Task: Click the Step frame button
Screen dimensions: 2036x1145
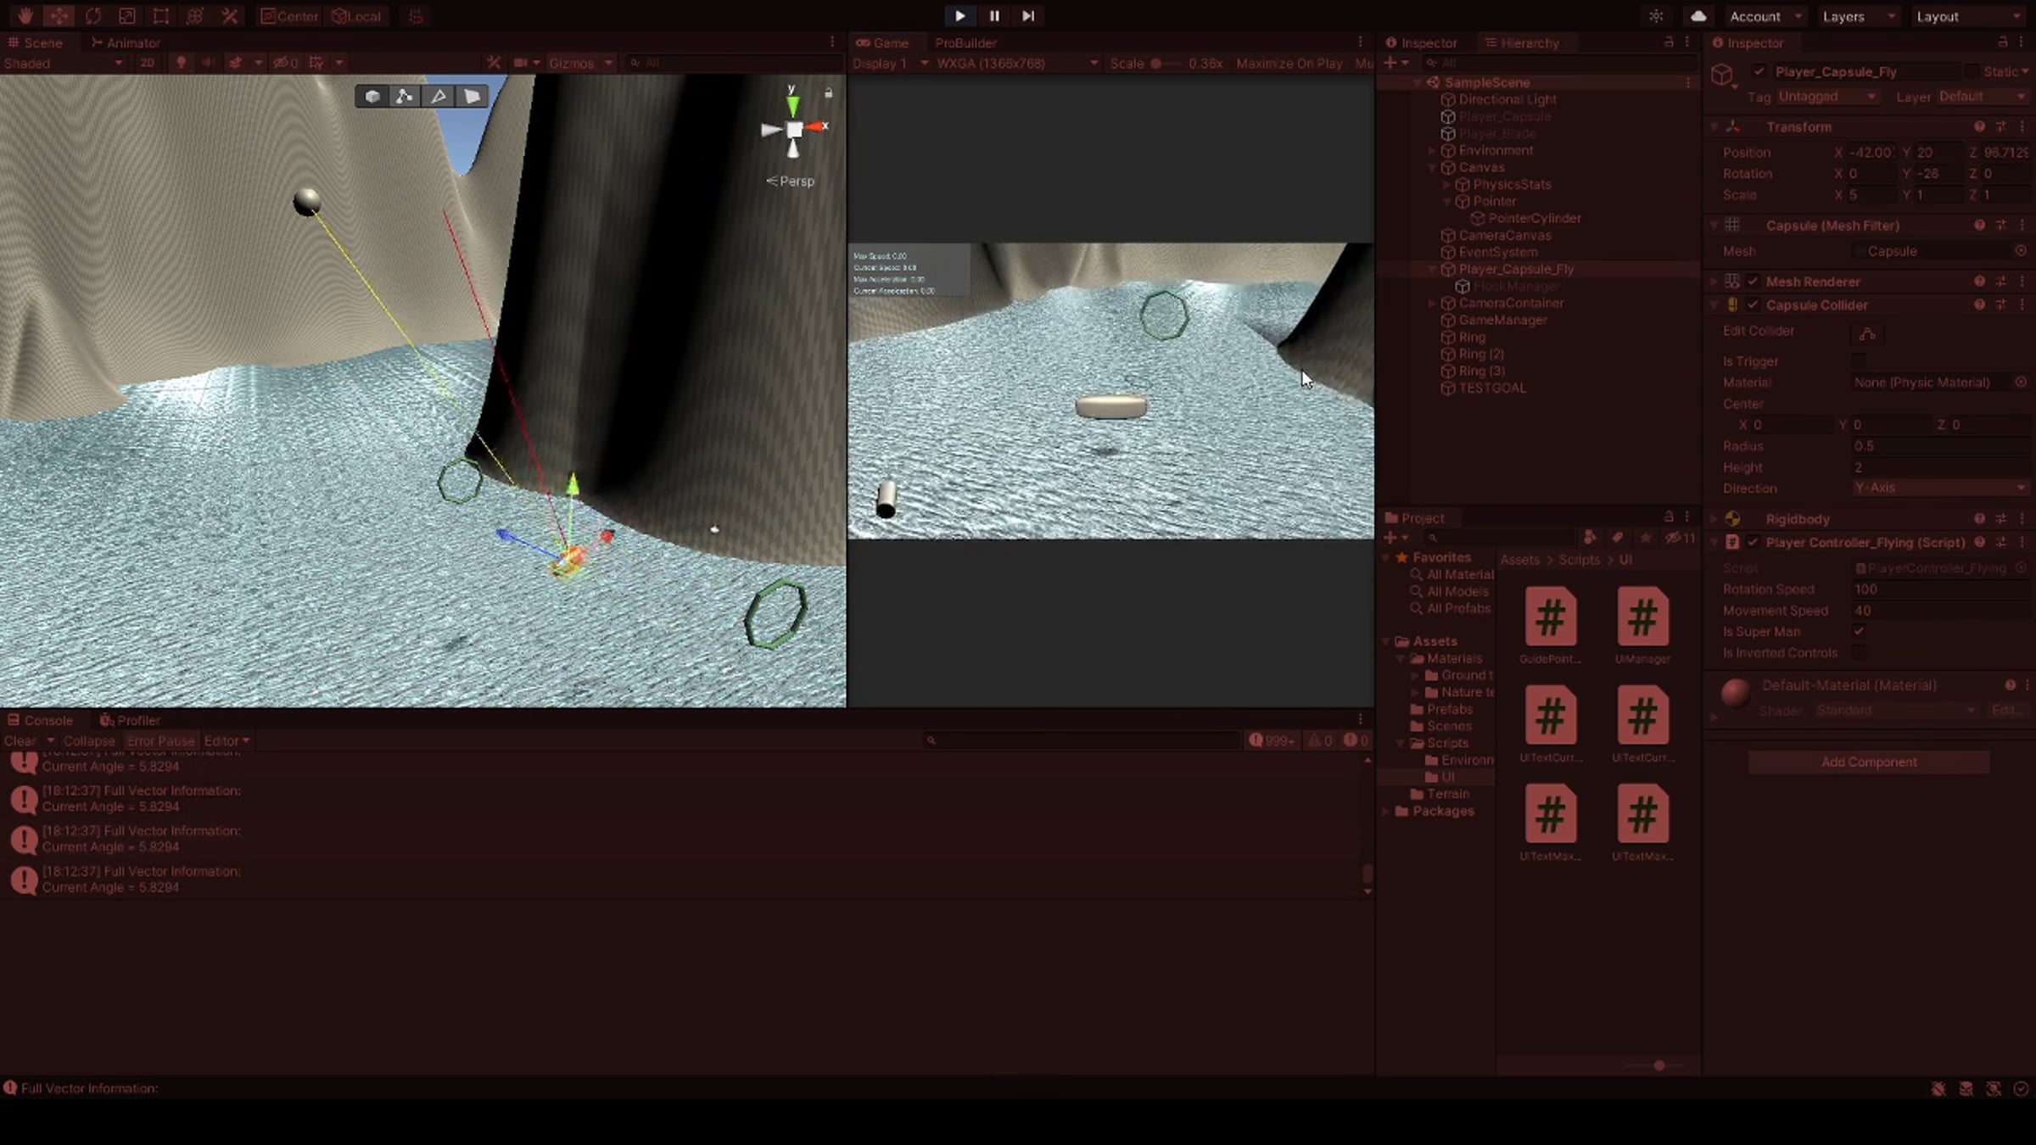Action: pos(1027,16)
